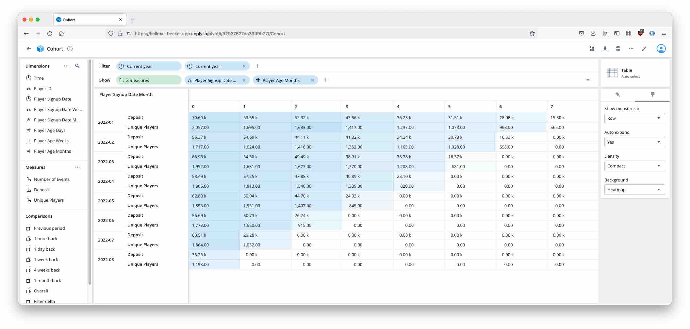The width and height of the screenshot is (690, 329).
Task: Switch to the format paintbrush tab
Action: pos(652,95)
